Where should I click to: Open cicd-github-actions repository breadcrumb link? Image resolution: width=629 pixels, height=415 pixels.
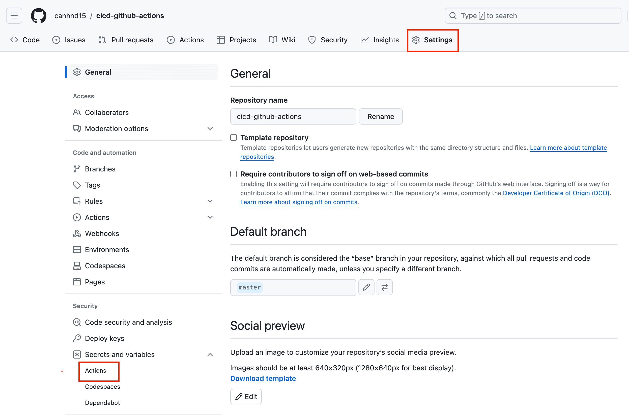pos(130,16)
